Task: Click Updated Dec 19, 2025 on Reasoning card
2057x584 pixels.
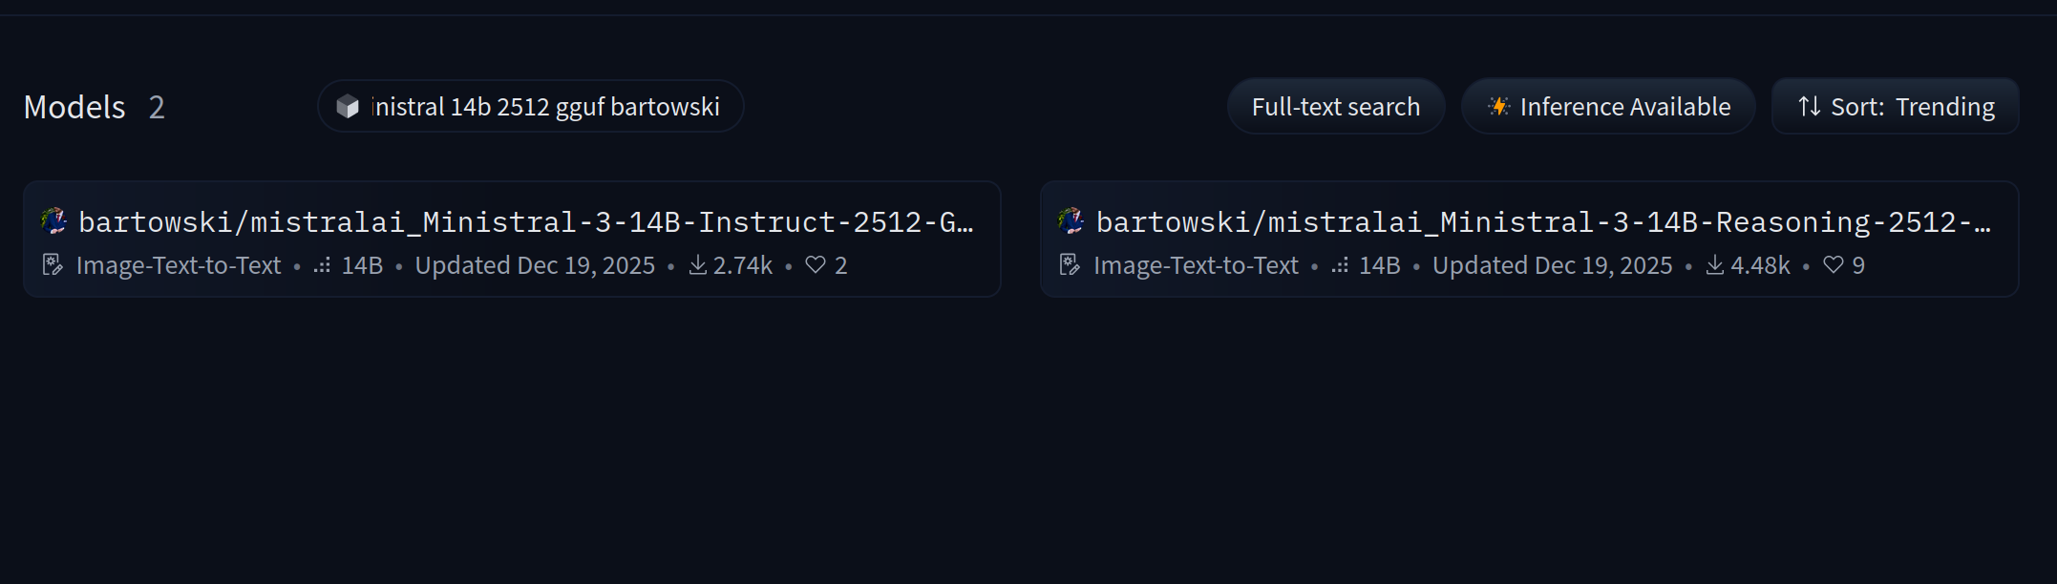Action: pyautogui.click(x=1553, y=265)
